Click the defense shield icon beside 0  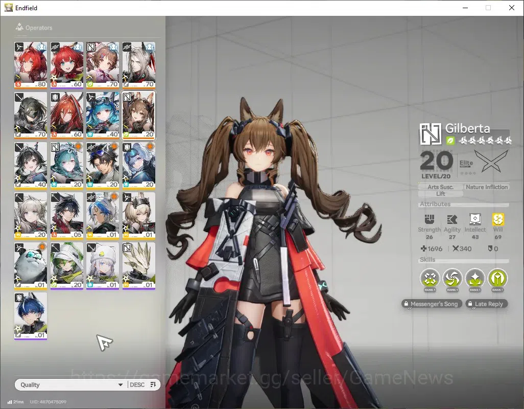click(490, 248)
